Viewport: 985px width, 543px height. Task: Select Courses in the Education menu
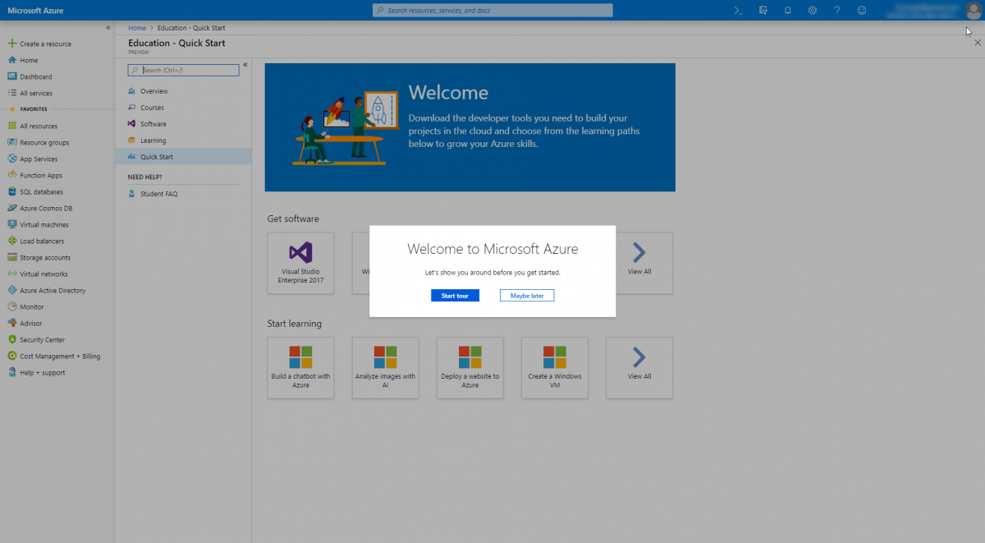tap(152, 108)
